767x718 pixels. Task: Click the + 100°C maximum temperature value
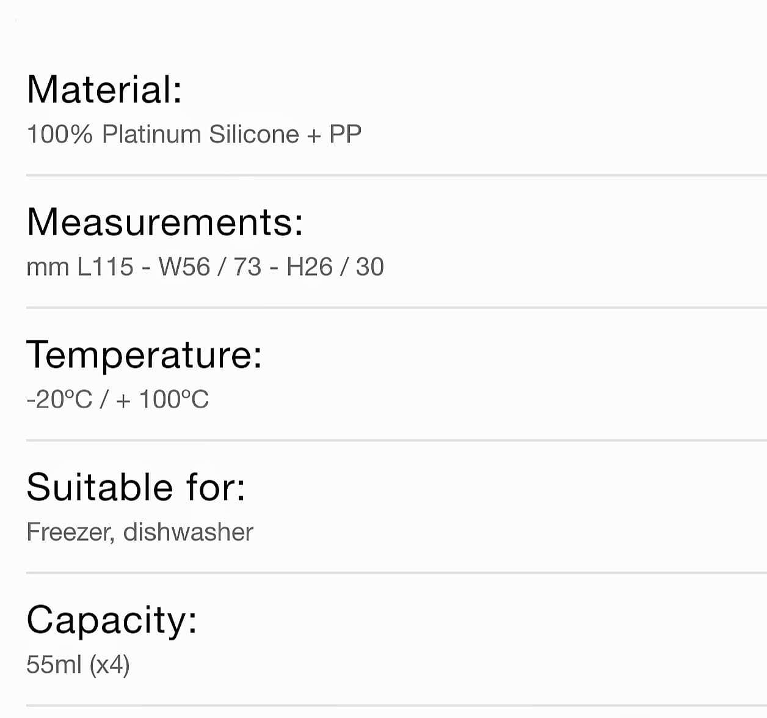(x=162, y=400)
